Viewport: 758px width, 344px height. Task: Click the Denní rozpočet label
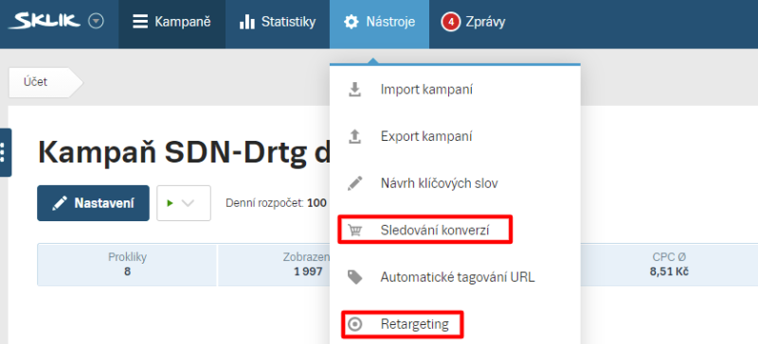point(265,203)
